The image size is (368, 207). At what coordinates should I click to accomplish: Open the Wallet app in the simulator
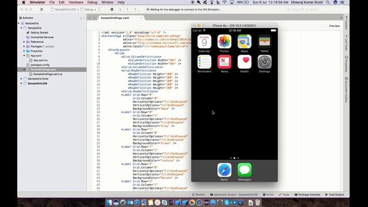(x=264, y=41)
